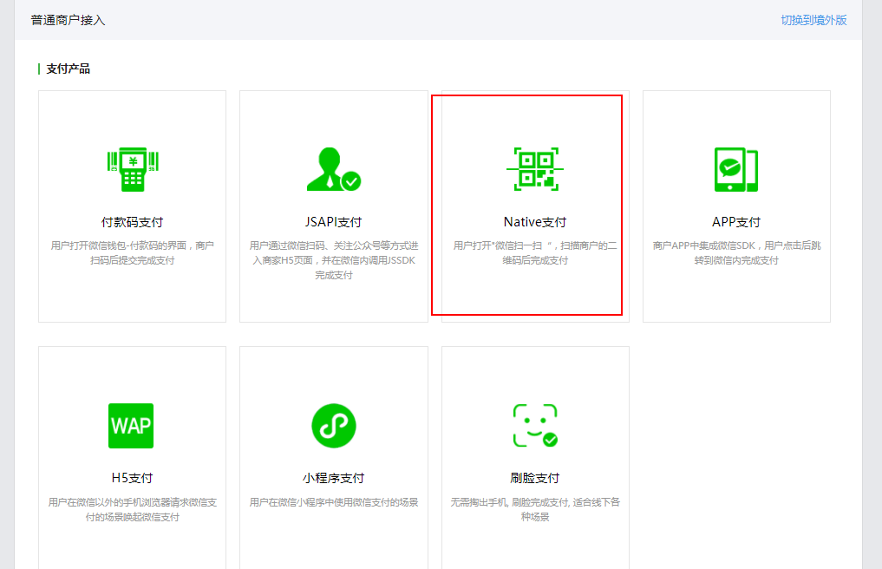Select the 付款码支付 card

coord(131,206)
